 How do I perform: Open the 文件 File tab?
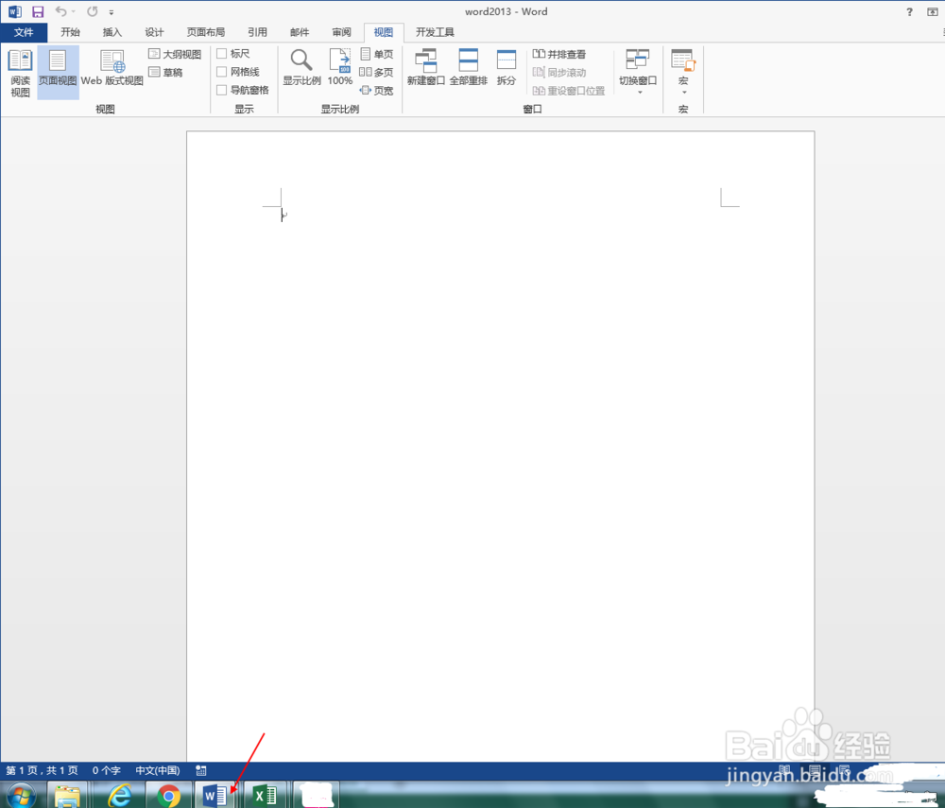pos(24,32)
